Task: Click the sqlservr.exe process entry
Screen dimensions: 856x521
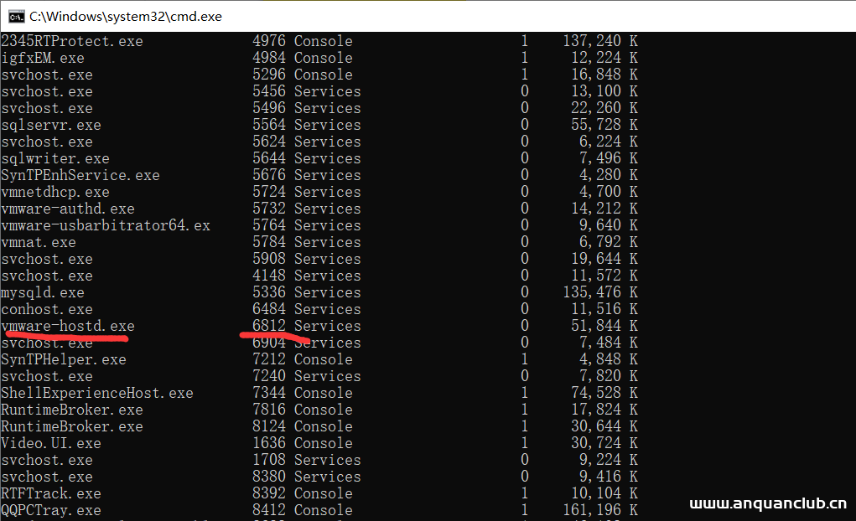Action: click(50, 125)
